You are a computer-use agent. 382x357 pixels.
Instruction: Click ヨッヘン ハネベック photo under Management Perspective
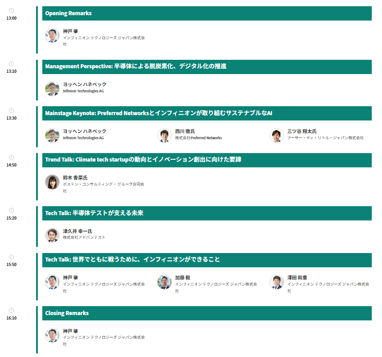pyautogui.click(x=52, y=89)
